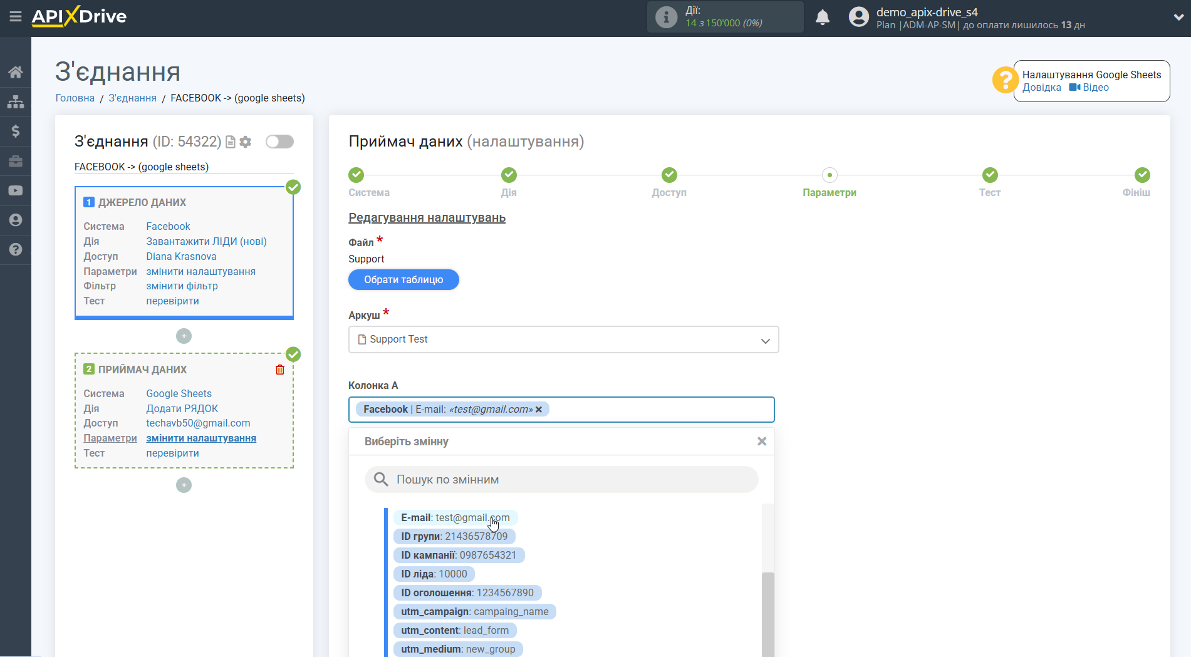Add a step below the data source
The image size is (1191, 657).
[x=184, y=336]
